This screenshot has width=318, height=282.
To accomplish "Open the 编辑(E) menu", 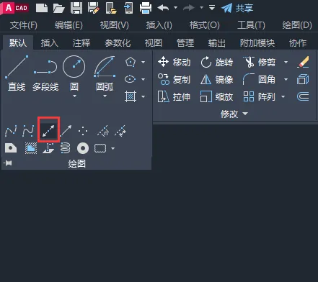I will [x=69, y=25].
